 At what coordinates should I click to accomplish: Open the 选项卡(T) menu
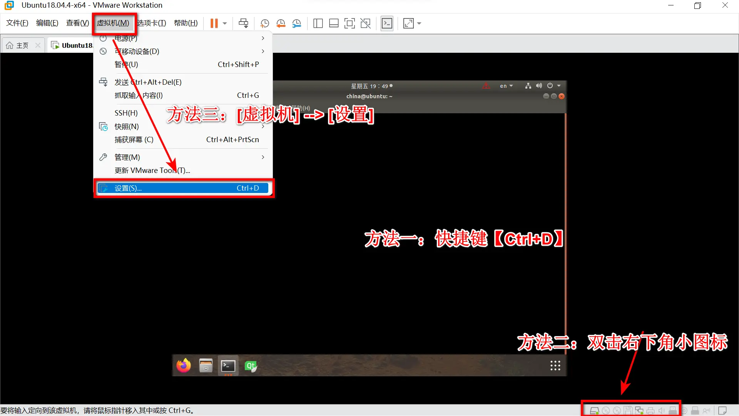coord(152,23)
